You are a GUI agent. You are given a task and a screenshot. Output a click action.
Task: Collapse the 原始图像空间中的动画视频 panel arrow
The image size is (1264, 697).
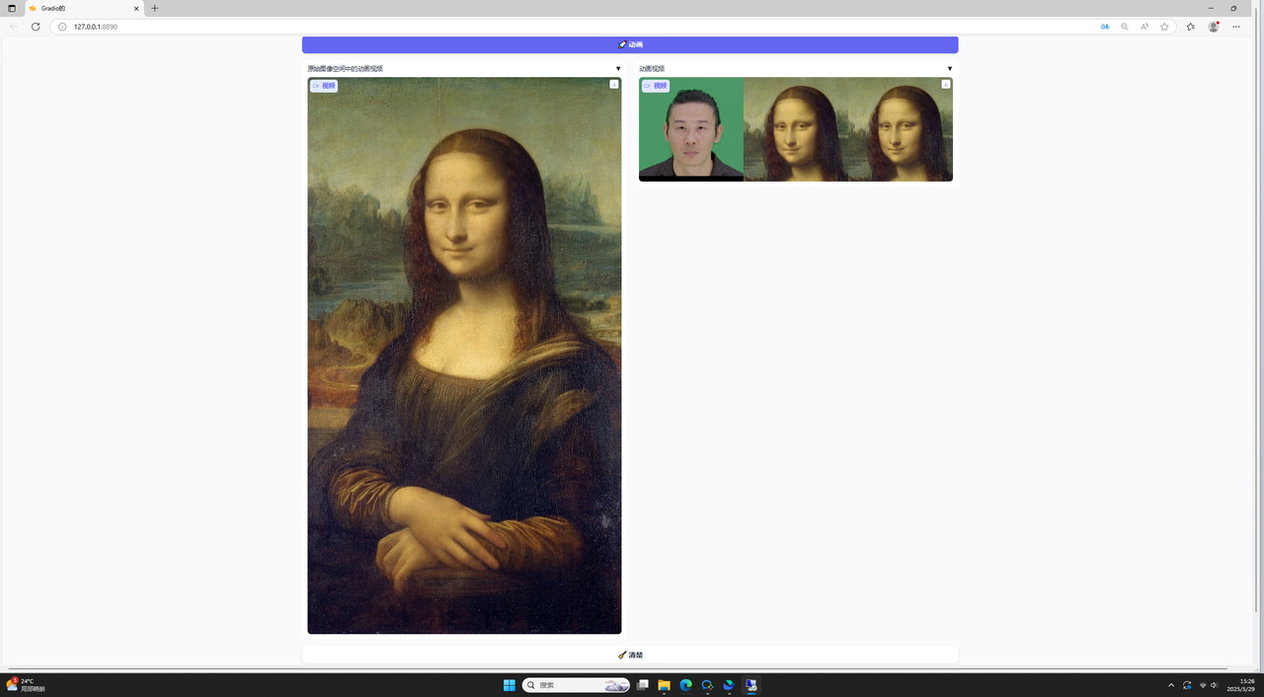pyautogui.click(x=618, y=69)
